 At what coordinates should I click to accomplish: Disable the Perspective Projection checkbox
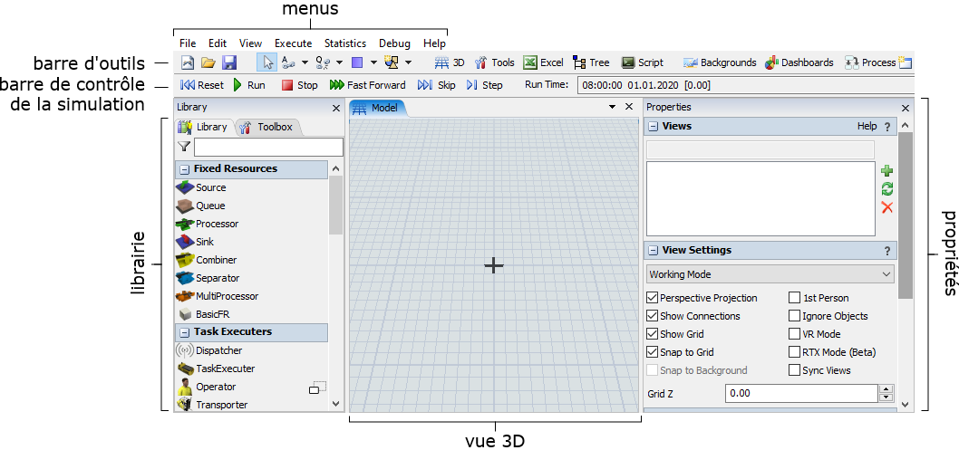click(x=652, y=298)
